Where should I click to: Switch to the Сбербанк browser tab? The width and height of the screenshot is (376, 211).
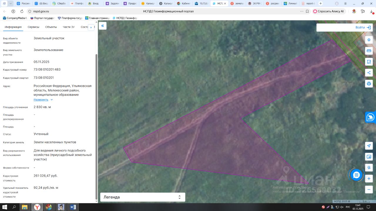59,4
